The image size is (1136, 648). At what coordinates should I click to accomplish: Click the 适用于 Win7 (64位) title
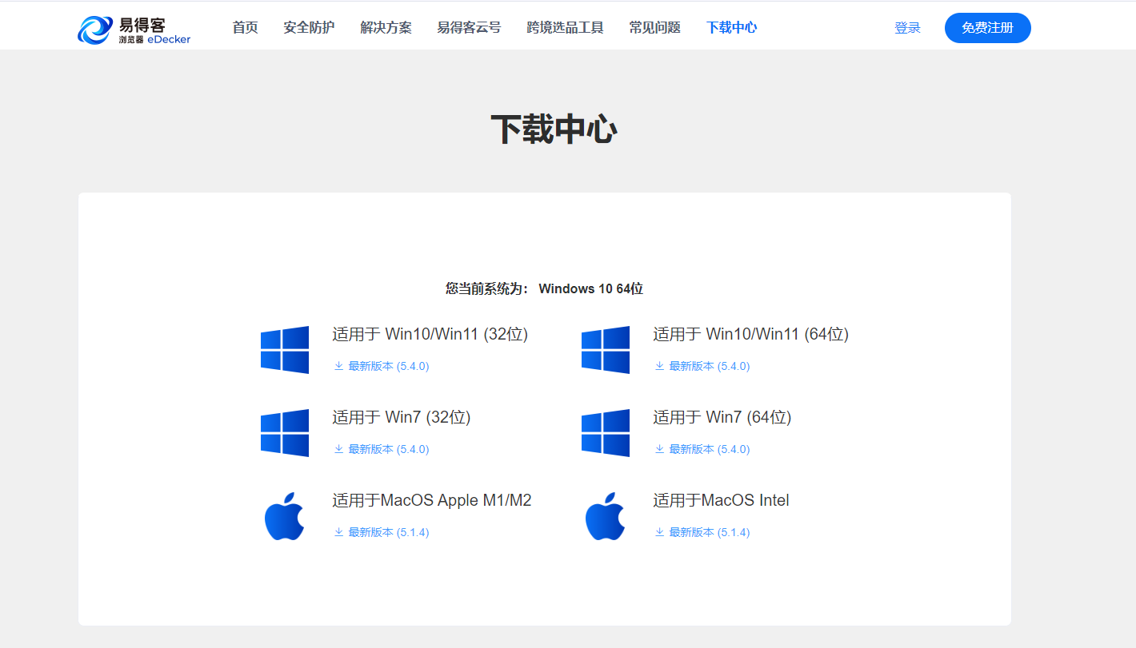(722, 417)
